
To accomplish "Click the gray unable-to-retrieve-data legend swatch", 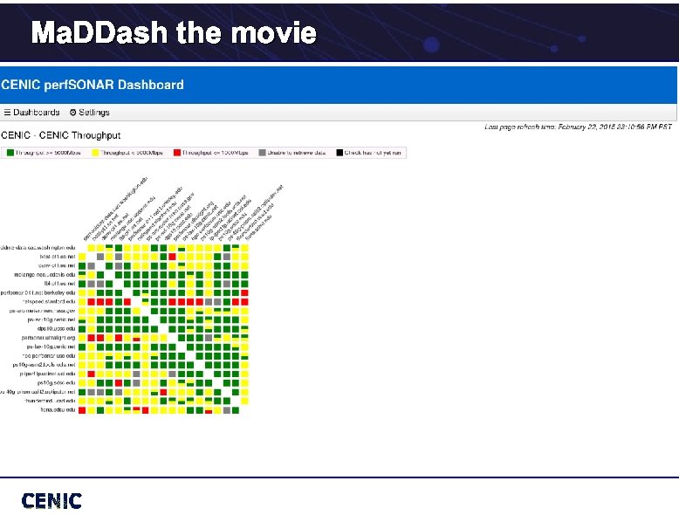I will [262, 153].
